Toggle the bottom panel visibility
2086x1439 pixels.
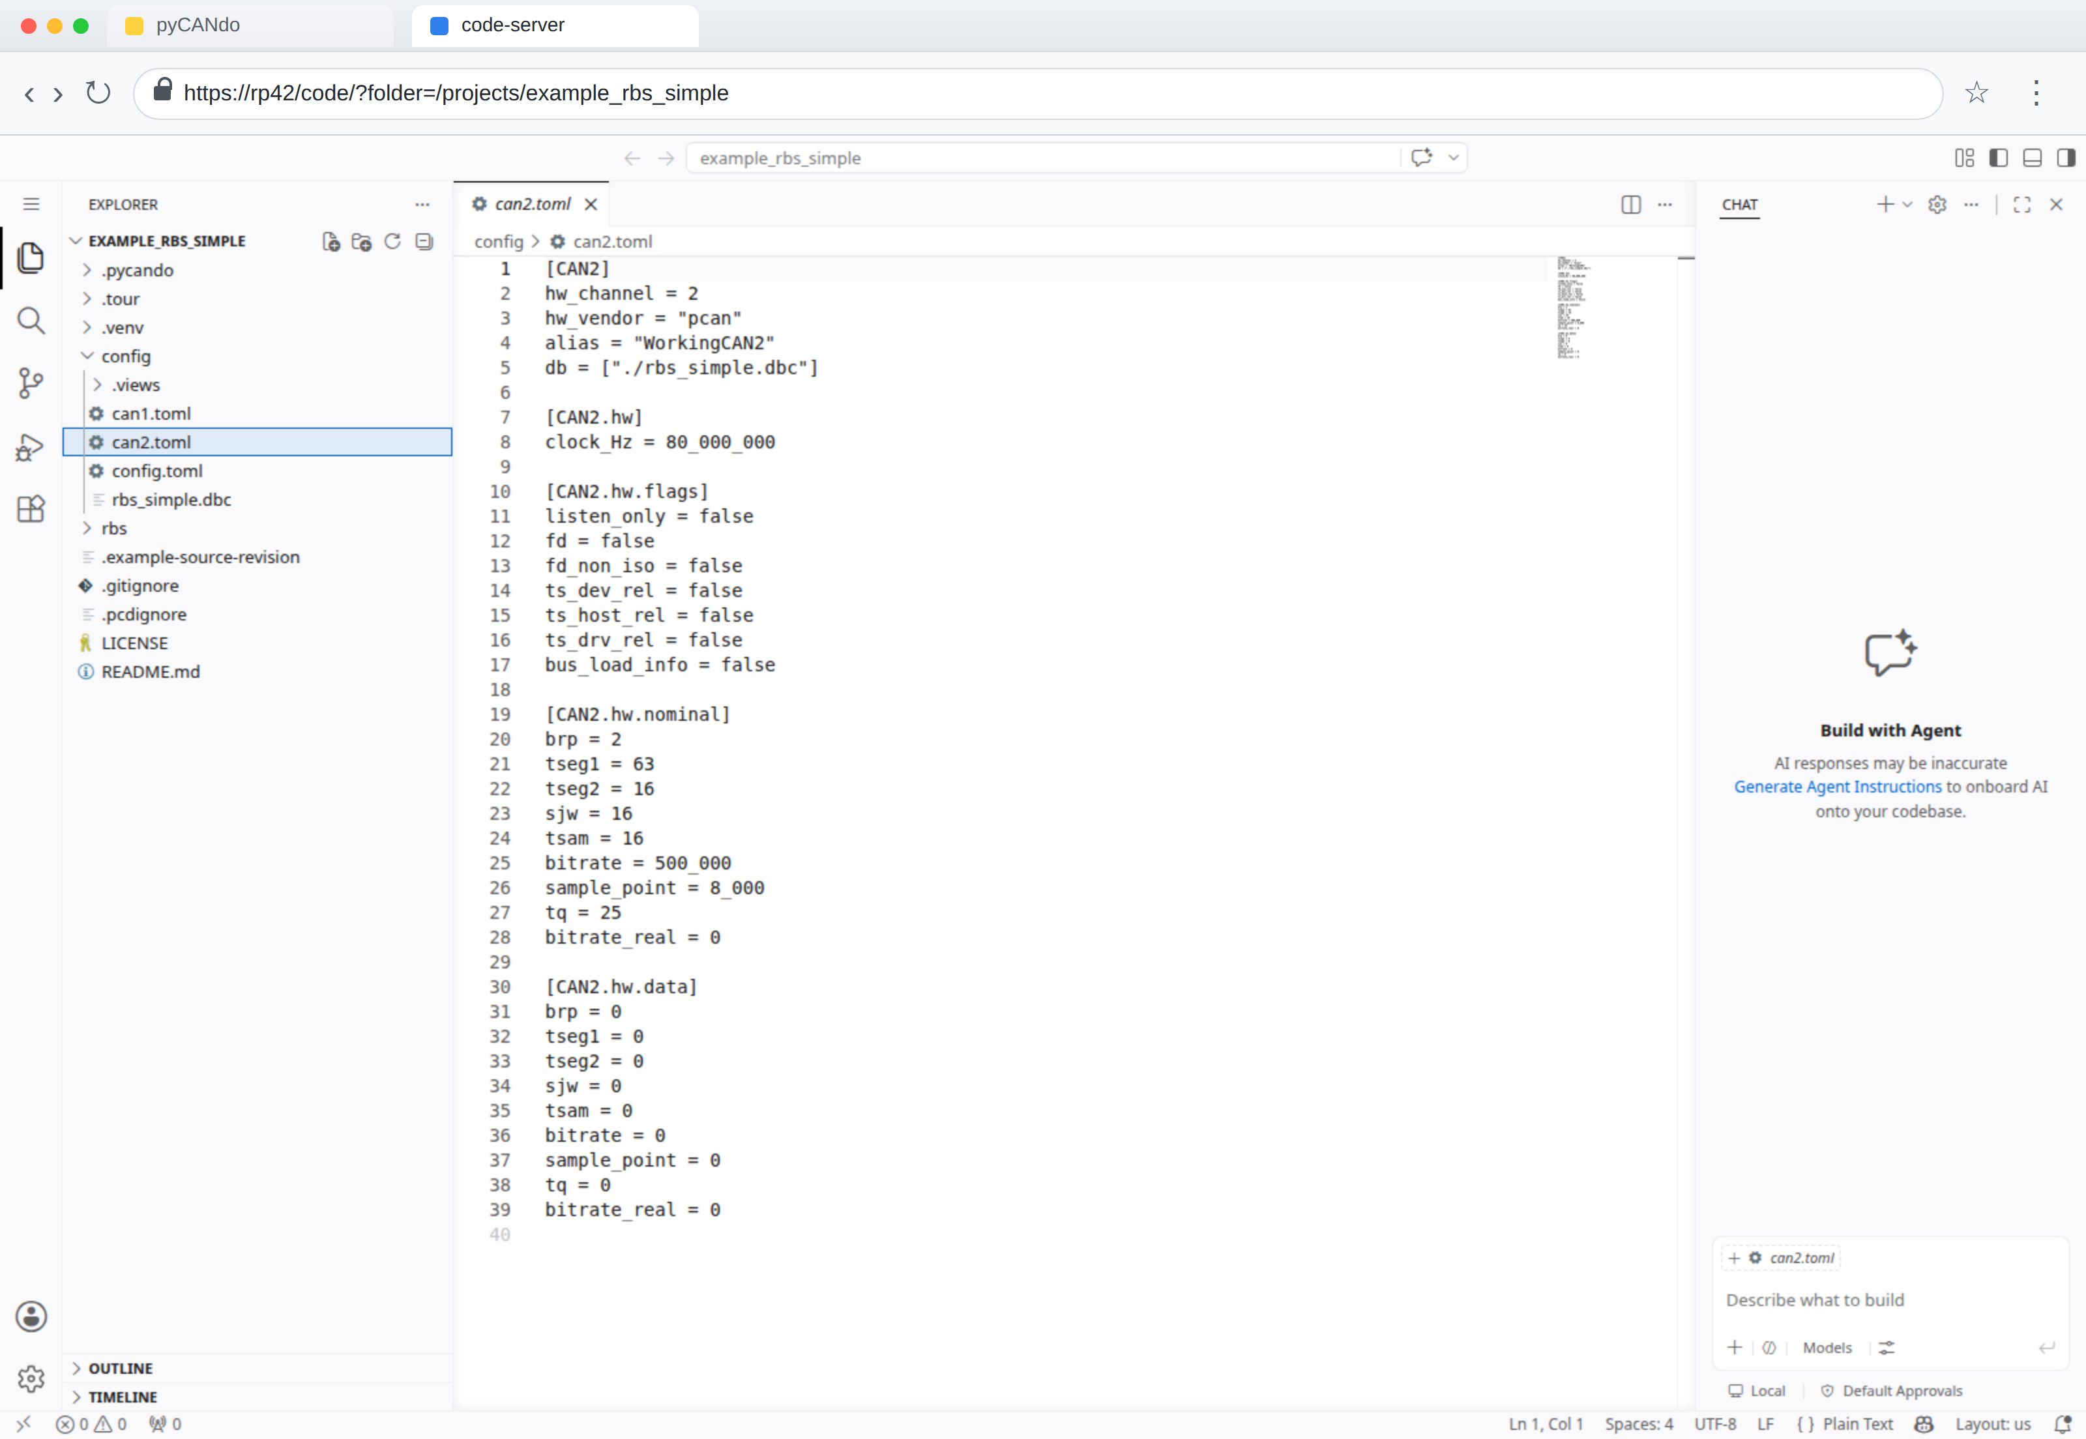[x=2033, y=158]
